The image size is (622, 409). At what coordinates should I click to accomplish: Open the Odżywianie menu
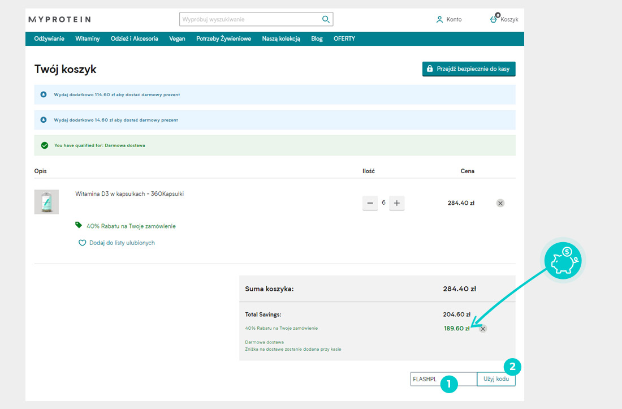(49, 38)
